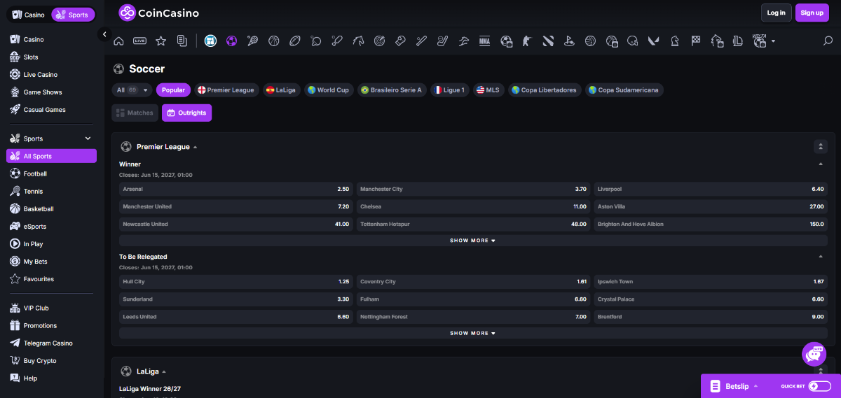Select the Cricket bat icon
The height and width of the screenshot is (398, 841).
tap(336, 41)
